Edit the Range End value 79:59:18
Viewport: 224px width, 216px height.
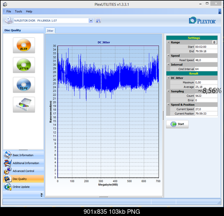(x=206, y=51)
